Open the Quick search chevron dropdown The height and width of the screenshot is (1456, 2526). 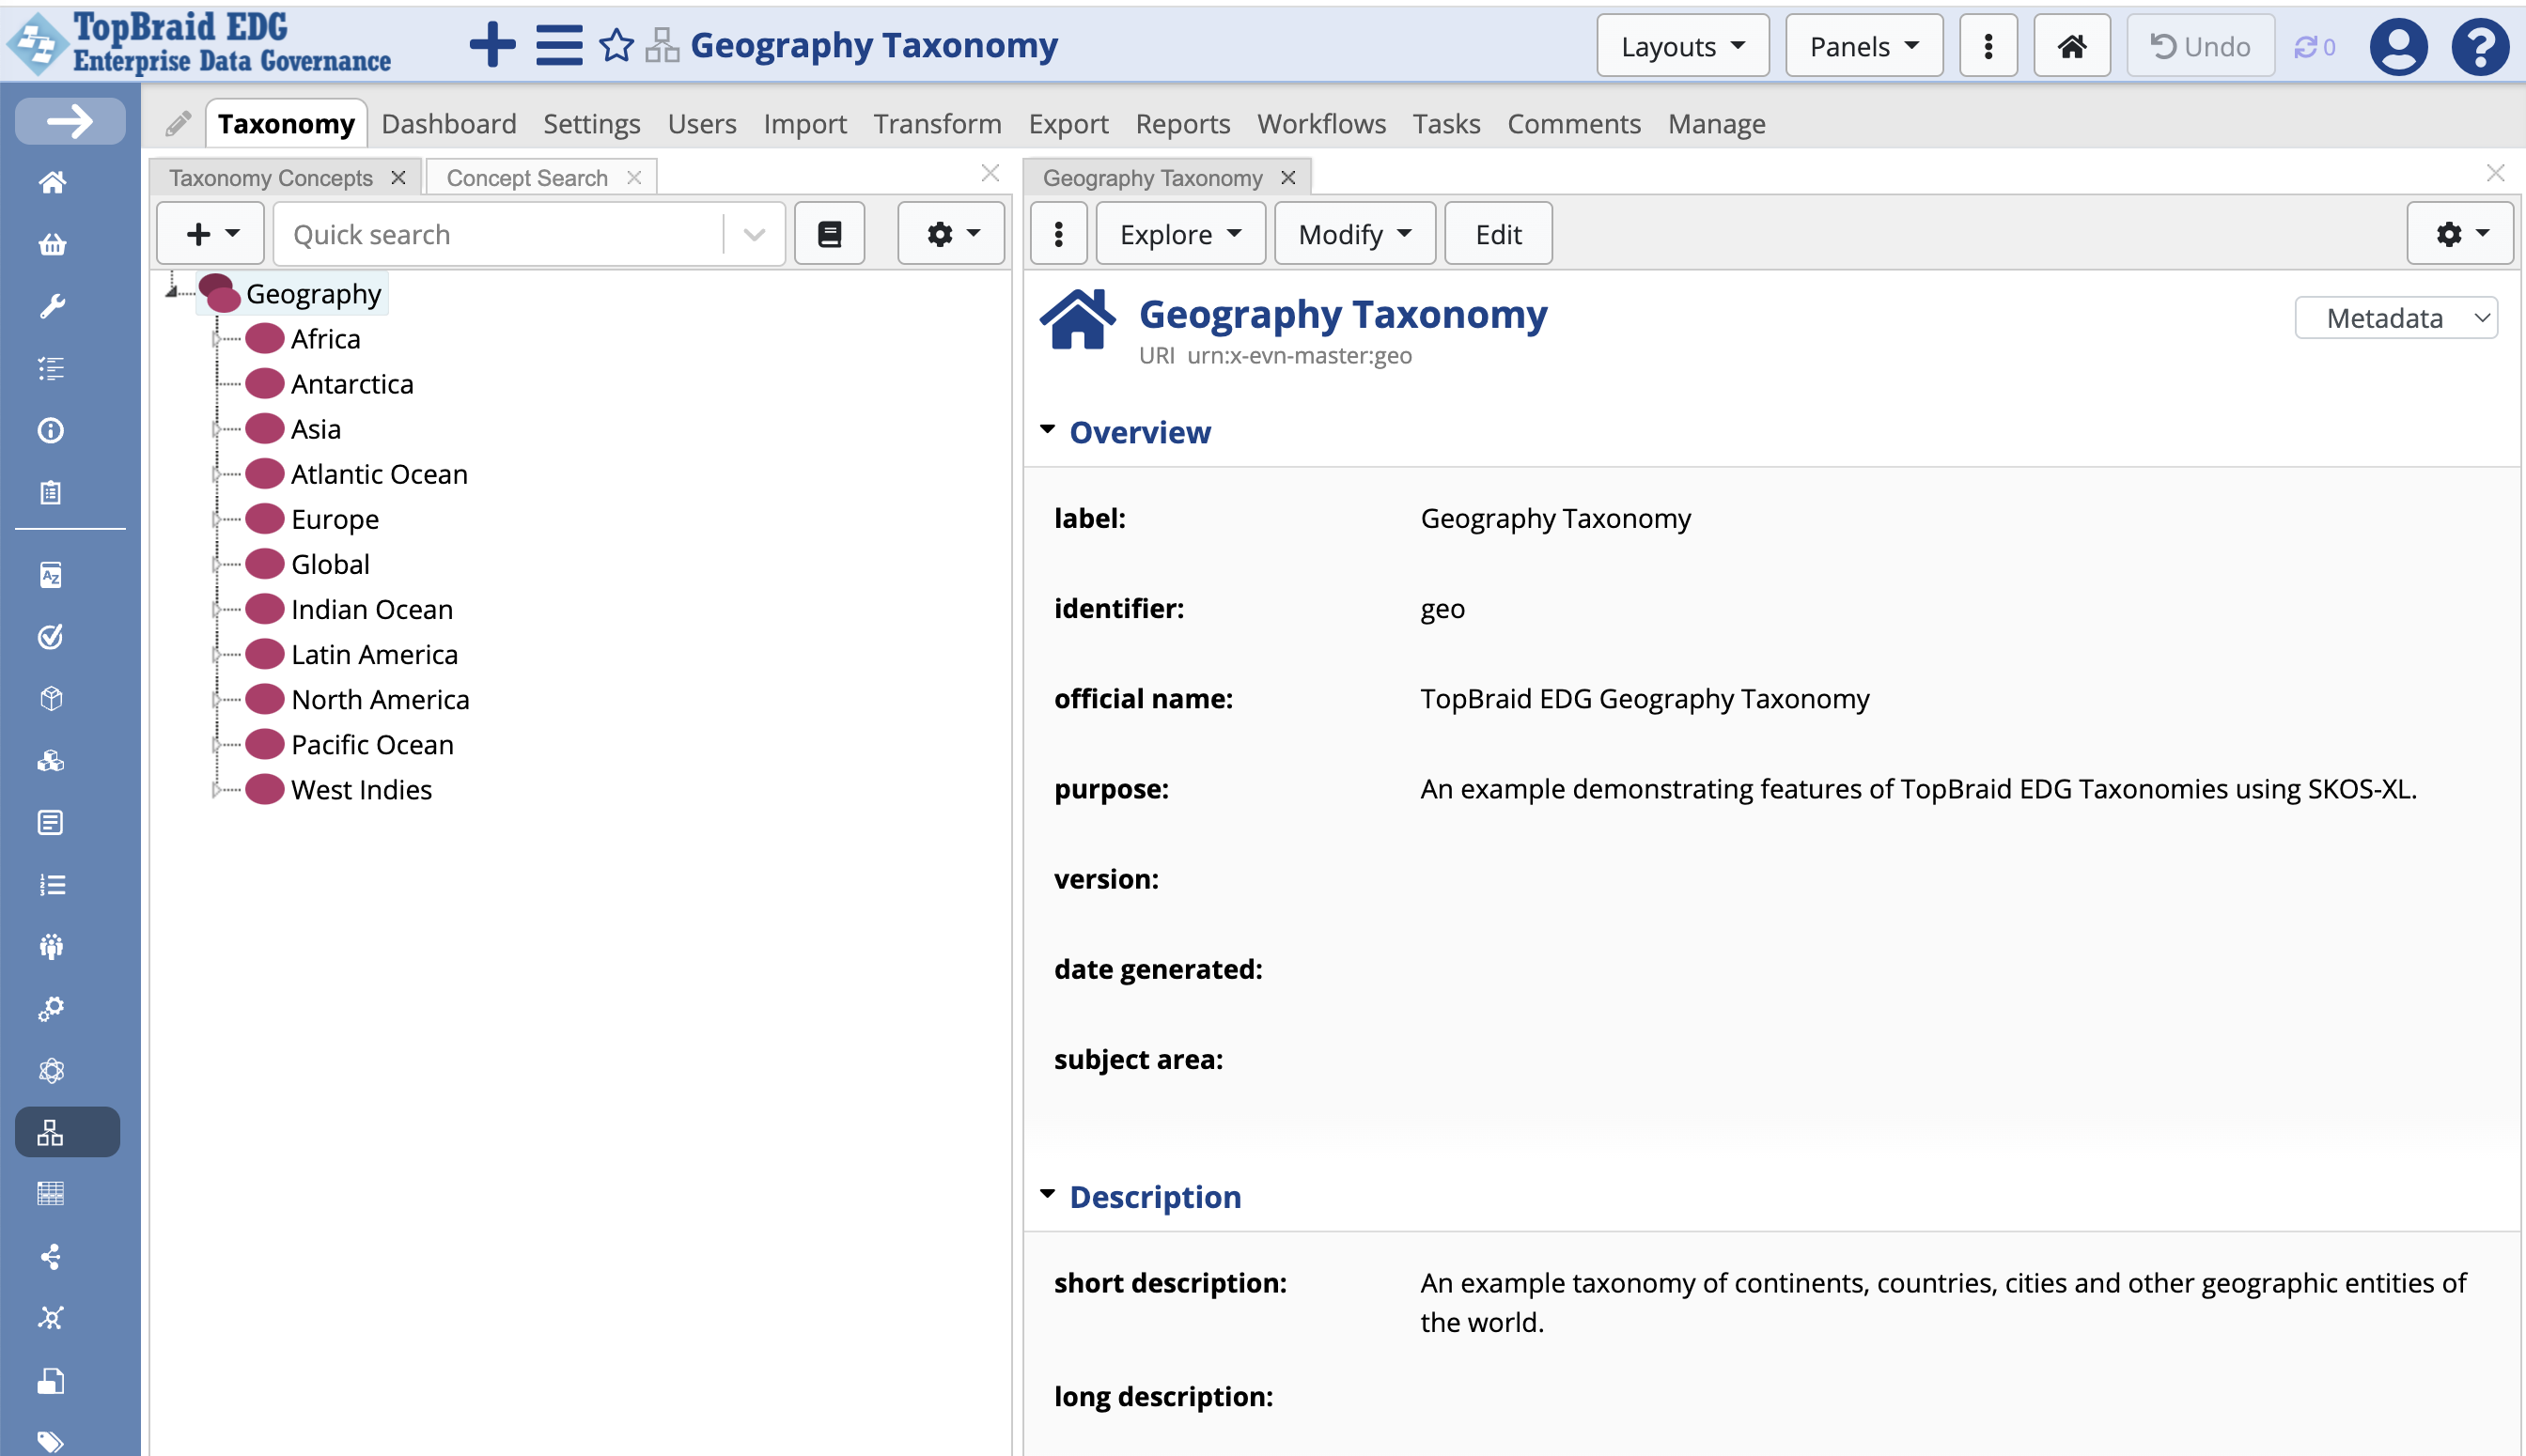pos(755,235)
